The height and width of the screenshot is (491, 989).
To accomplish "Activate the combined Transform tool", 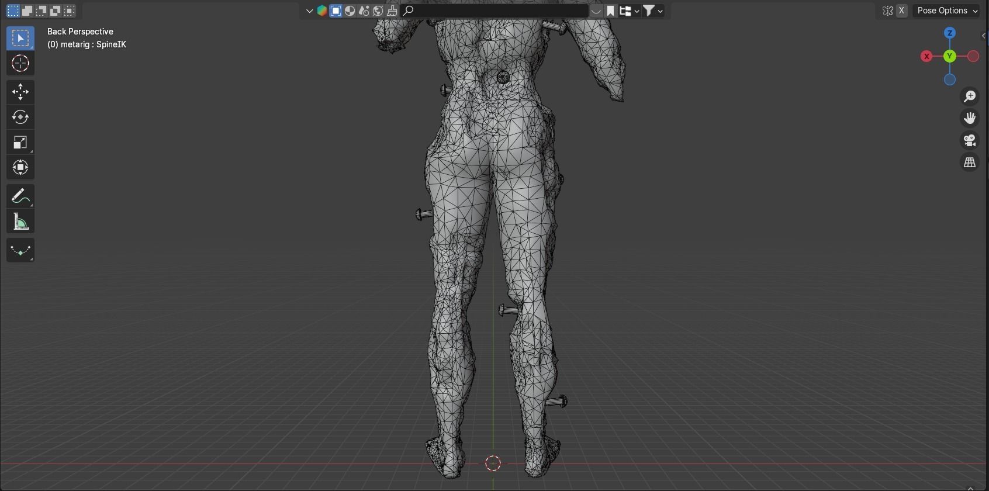I will (x=20, y=168).
